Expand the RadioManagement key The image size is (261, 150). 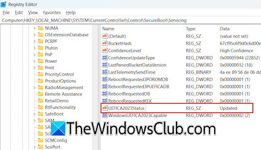pyautogui.click(x=34, y=87)
